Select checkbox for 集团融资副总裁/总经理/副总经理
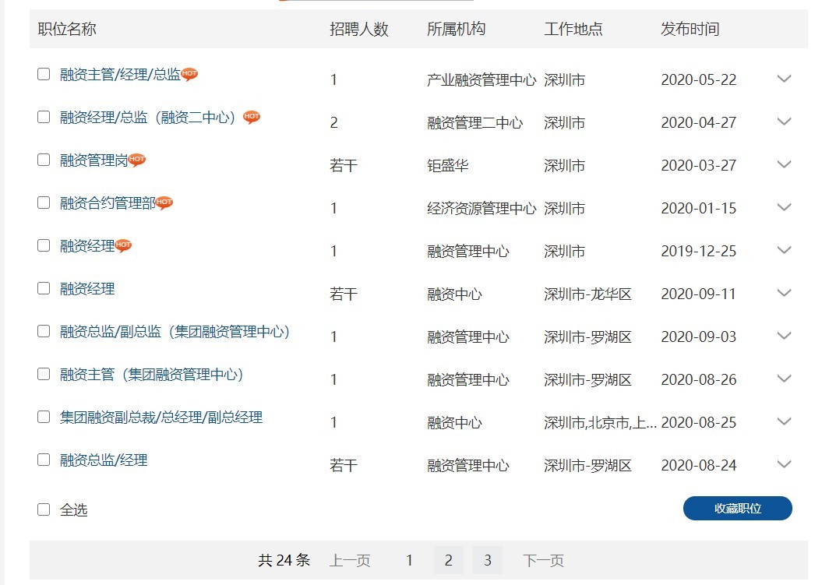The height and width of the screenshot is (585, 829). [44, 417]
